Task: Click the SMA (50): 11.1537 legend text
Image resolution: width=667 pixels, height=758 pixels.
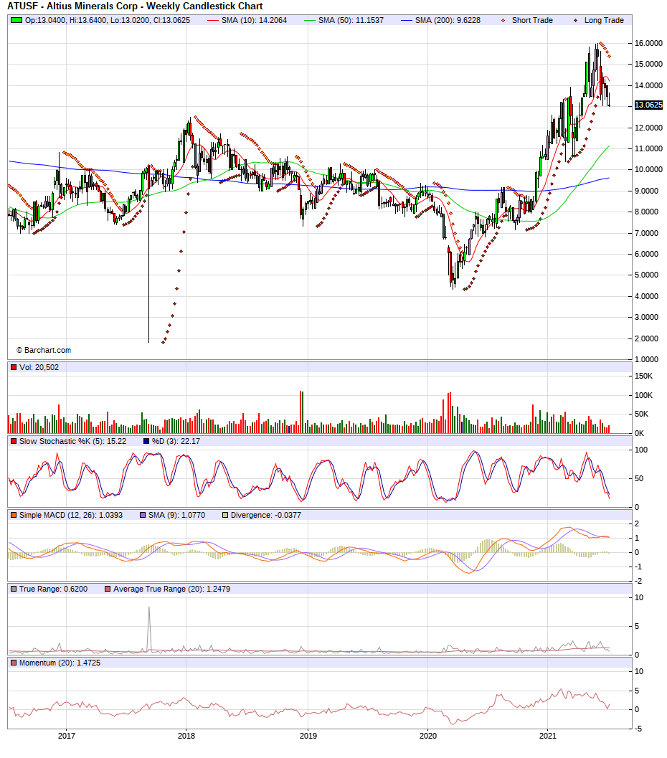Action: coord(351,20)
